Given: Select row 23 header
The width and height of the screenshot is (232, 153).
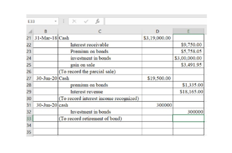Looking at the screenshot, I should point(29,51).
